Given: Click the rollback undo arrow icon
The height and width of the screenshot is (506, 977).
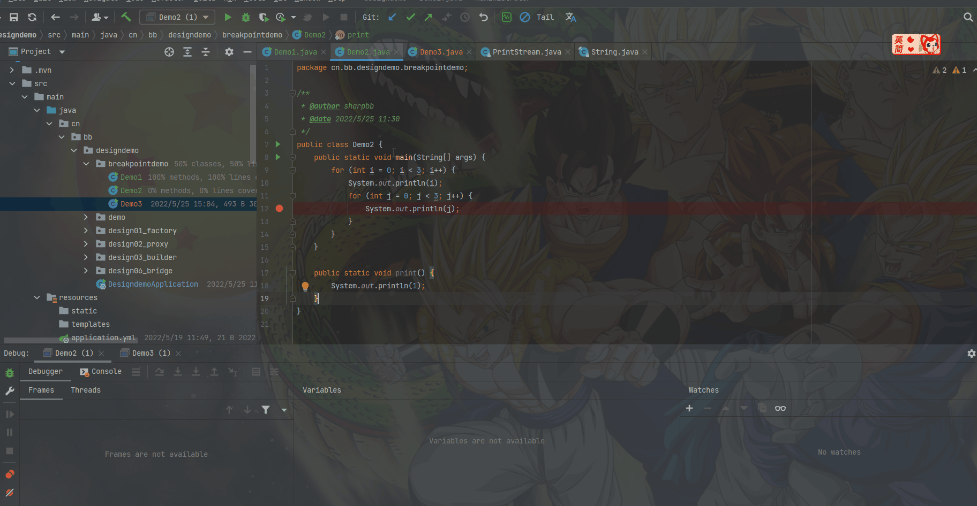Looking at the screenshot, I should pyautogui.click(x=484, y=17).
